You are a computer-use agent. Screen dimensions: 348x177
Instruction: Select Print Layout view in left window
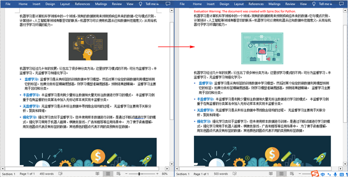[108, 174]
